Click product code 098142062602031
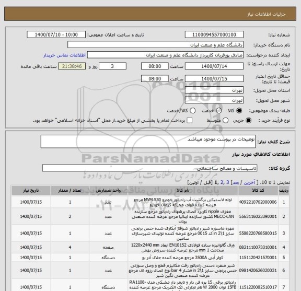 click(x=258, y=271)
